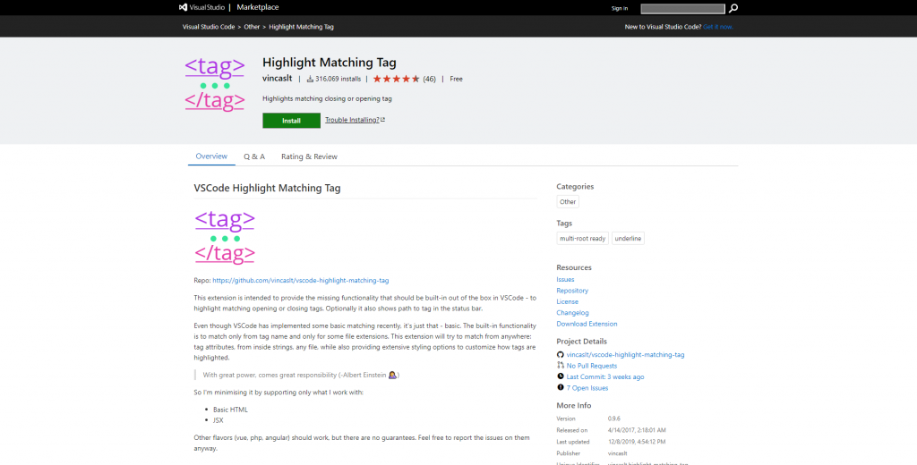Click the 316,069 installs text

click(x=338, y=79)
